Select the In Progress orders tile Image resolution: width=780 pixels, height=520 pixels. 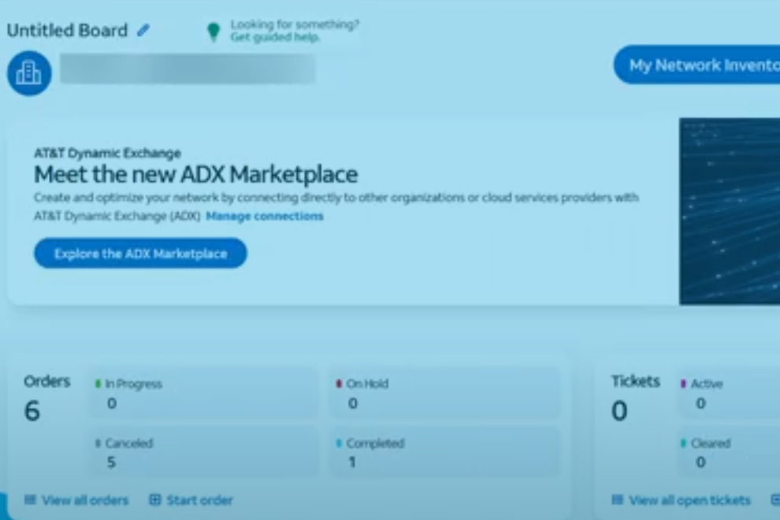click(203, 393)
